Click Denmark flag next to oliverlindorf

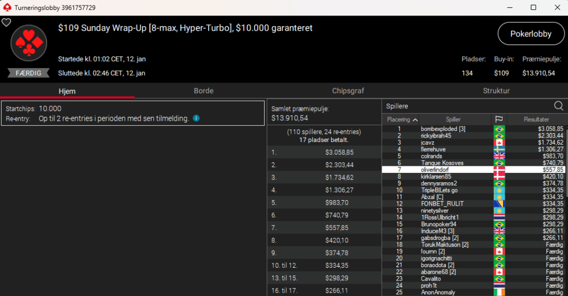coord(499,170)
